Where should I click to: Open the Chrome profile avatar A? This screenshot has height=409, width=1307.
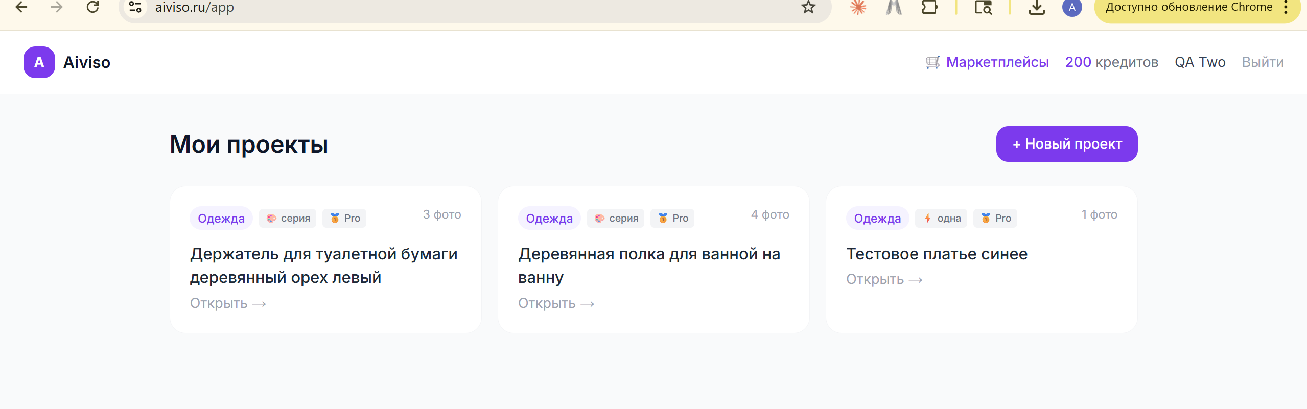[1072, 7]
